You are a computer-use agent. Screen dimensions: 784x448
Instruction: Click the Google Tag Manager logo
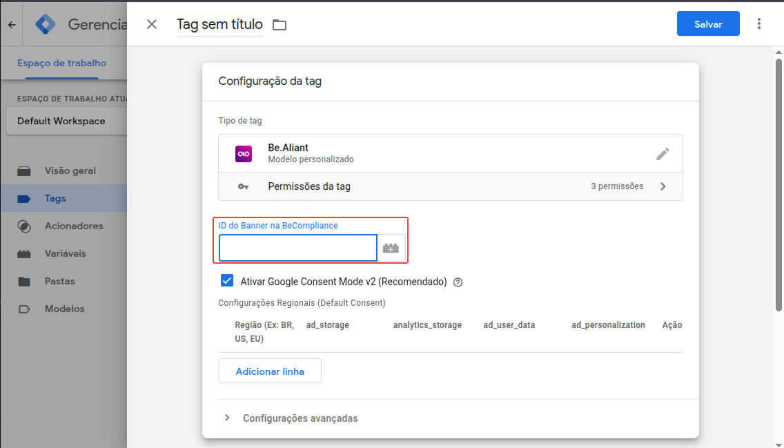click(x=46, y=24)
